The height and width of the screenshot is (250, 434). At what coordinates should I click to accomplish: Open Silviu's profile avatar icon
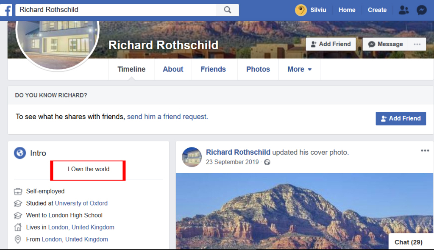coord(300,10)
